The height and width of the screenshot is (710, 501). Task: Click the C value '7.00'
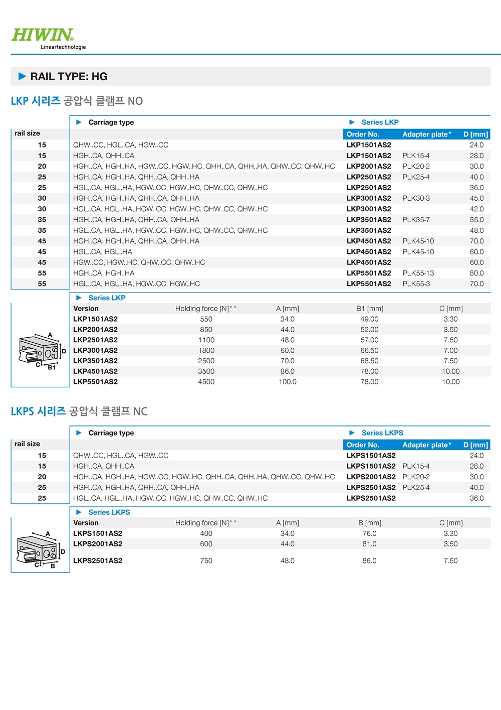click(451, 350)
